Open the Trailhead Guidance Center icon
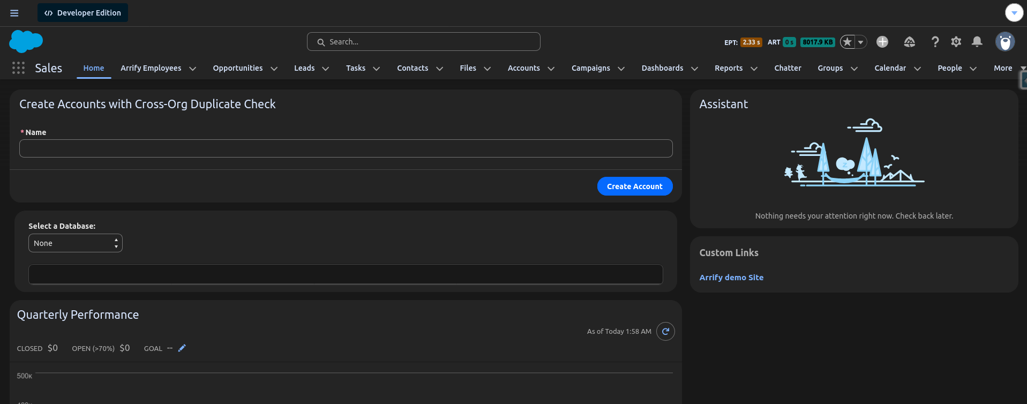This screenshot has width=1027, height=404. [909, 42]
